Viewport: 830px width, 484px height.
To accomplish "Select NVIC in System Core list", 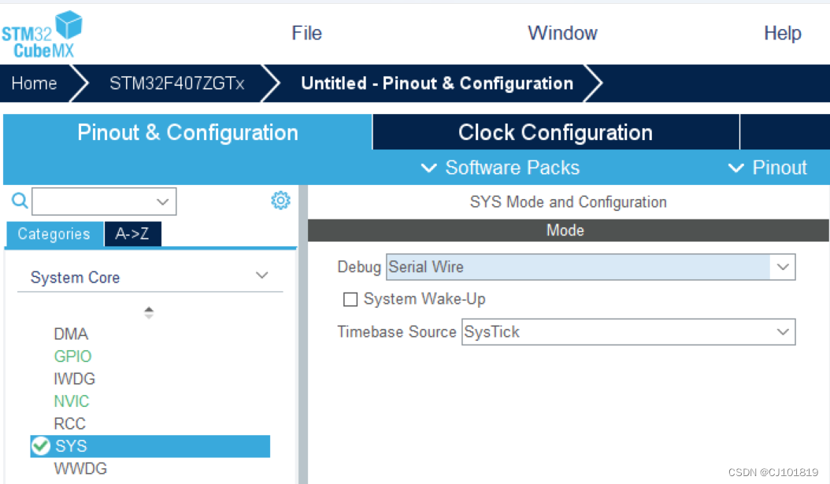I will [72, 401].
